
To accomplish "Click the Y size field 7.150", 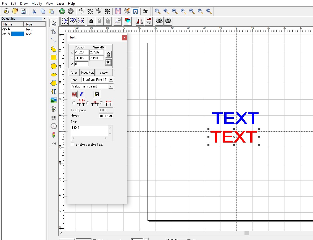I will tap(96, 58).
